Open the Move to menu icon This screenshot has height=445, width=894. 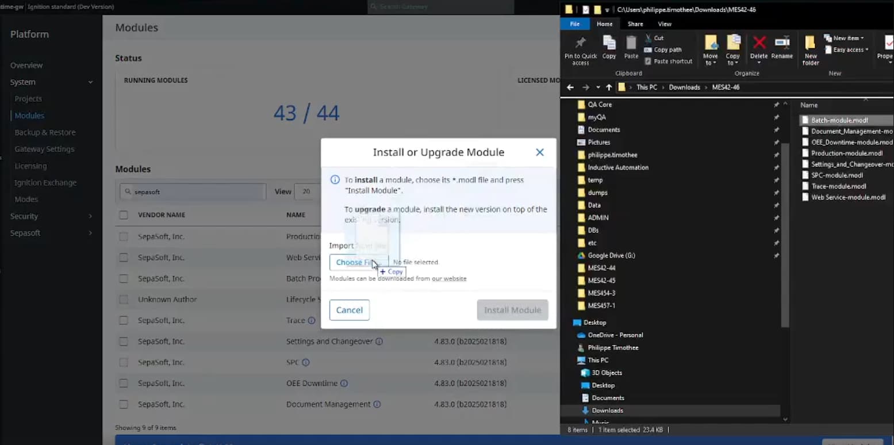(711, 43)
